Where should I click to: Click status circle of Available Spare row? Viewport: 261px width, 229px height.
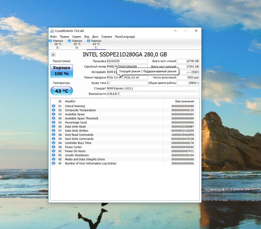coord(53,114)
